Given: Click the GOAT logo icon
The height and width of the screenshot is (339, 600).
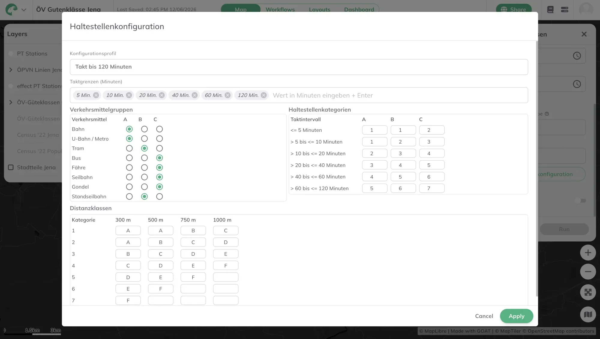Looking at the screenshot, I should coord(12,9).
